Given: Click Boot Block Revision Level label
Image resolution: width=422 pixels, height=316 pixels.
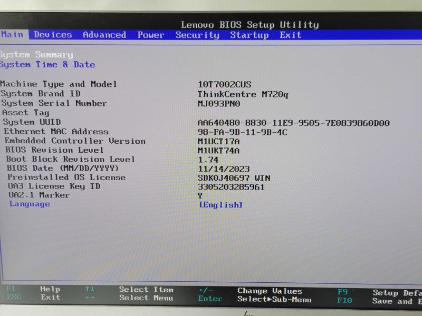Looking at the screenshot, I should pyautogui.click(x=71, y=159).
